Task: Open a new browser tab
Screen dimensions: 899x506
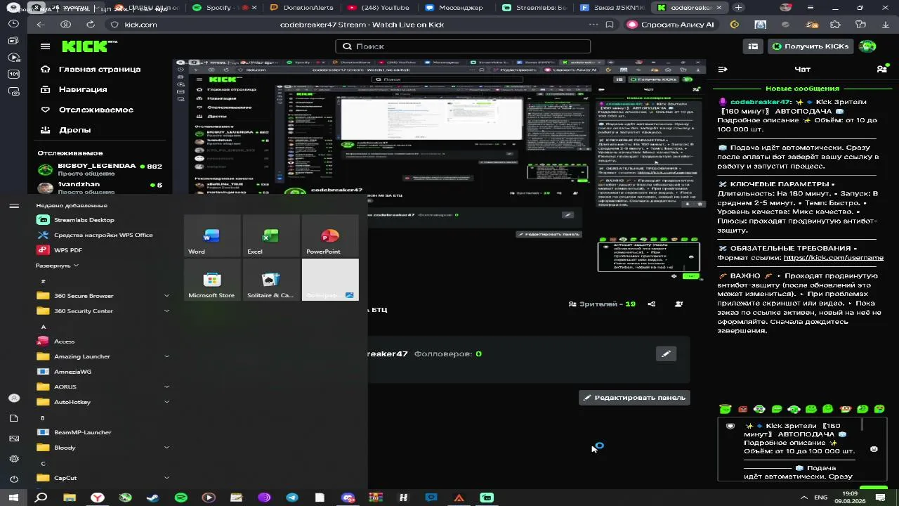Action: coord(738,8)
